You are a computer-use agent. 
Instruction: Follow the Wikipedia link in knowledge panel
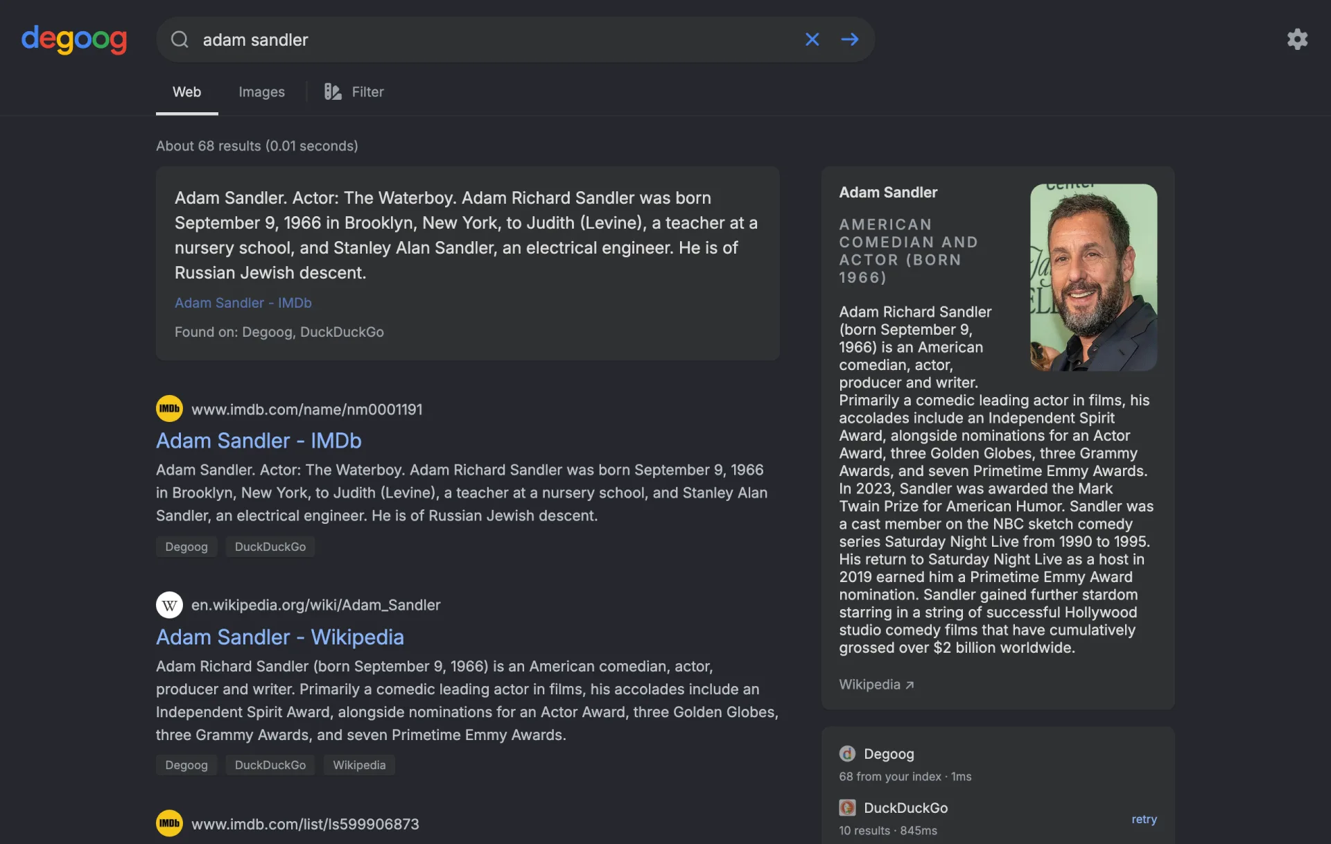pos(876,685)
